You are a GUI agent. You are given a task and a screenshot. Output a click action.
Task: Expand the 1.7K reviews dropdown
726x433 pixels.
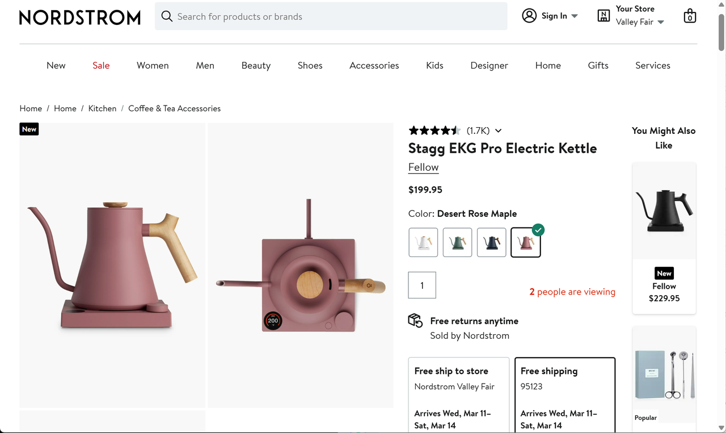coord(498,131)
